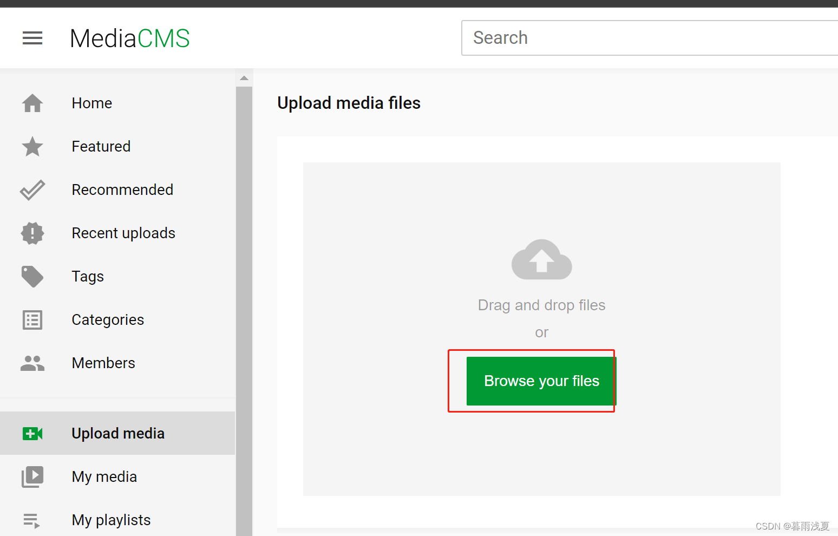This screenshot has height=536, width=838.
Task: Click the sidebar scrollbar up arrow
Action: pos(244,78)
